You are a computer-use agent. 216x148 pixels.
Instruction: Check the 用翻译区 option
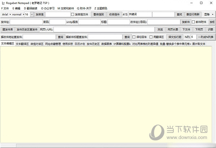tap(151, 37)
